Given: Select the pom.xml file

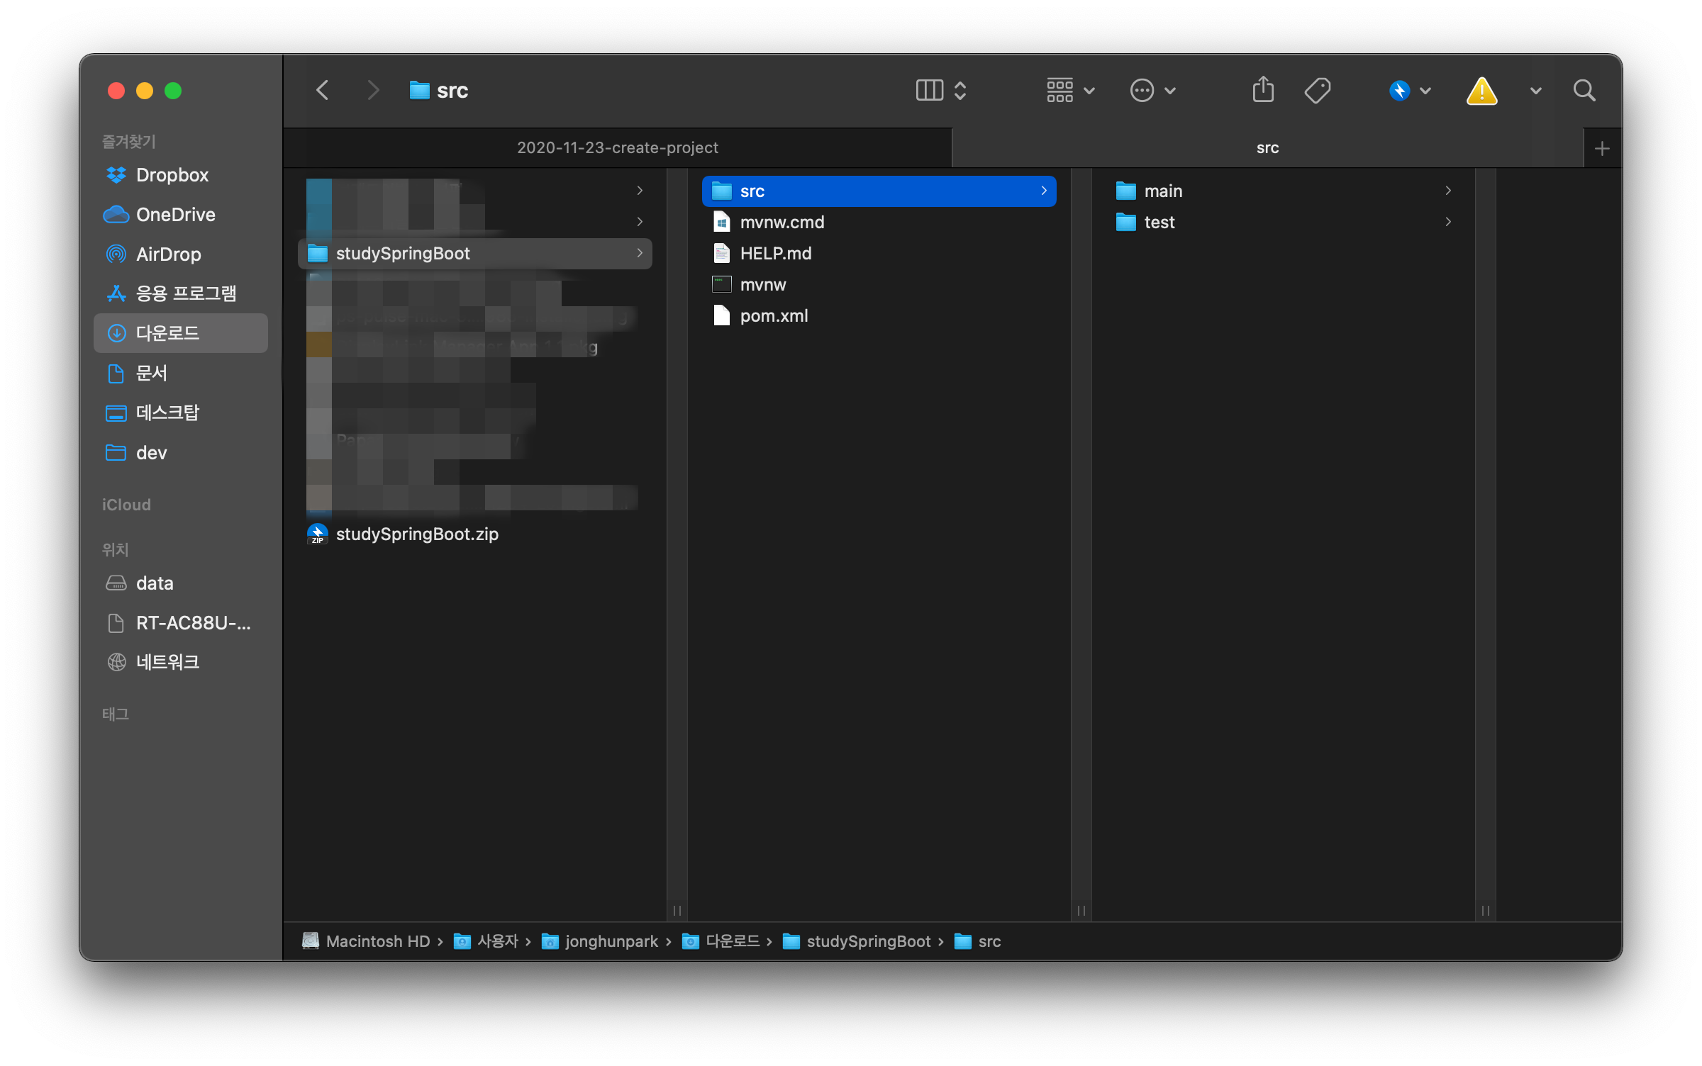Looking at the screenshot, I should (x=774, y=315).
